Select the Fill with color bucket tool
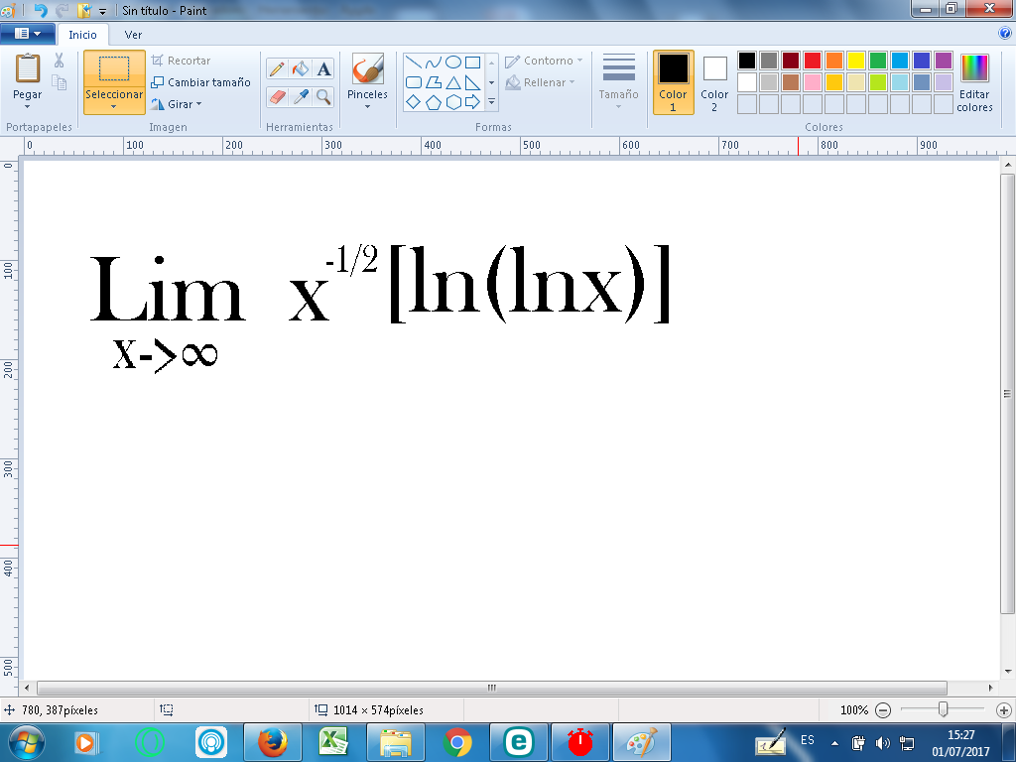 pyautogui.click(x=301, y=69)
